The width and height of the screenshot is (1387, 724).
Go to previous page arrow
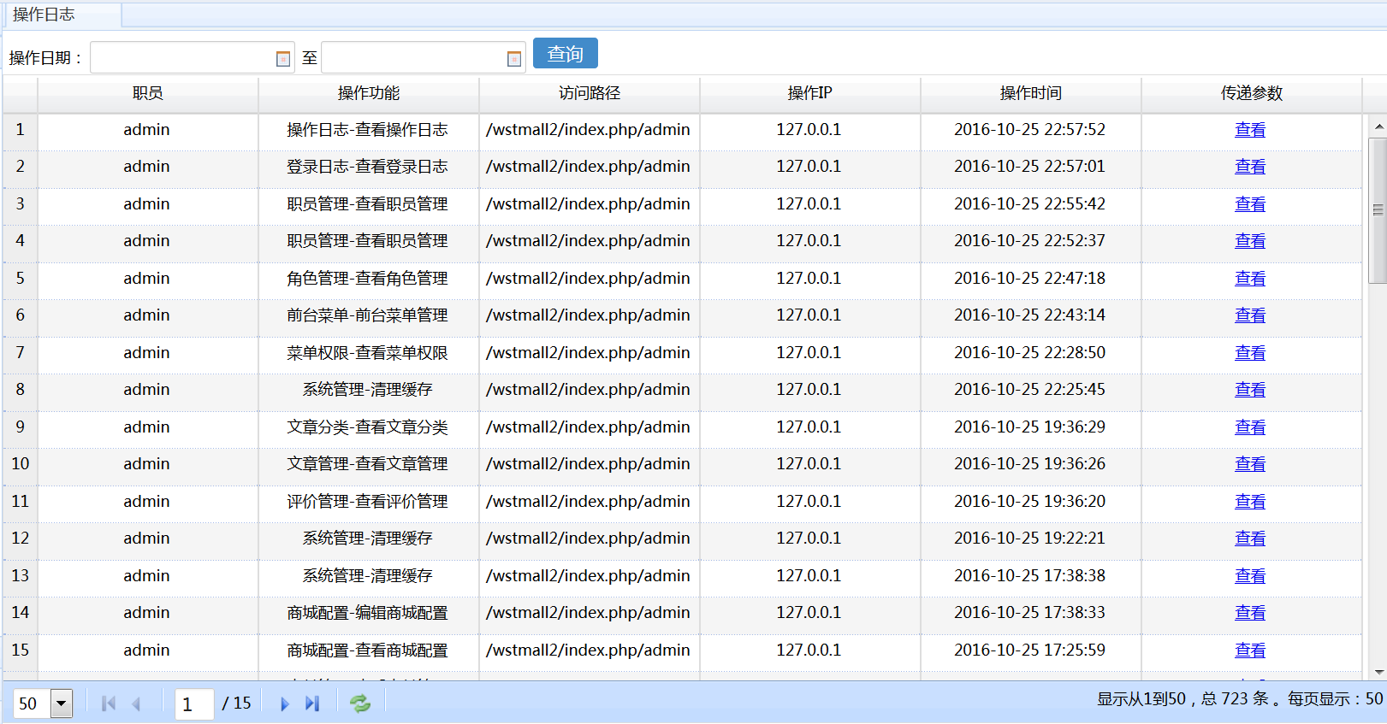point(136,703)
